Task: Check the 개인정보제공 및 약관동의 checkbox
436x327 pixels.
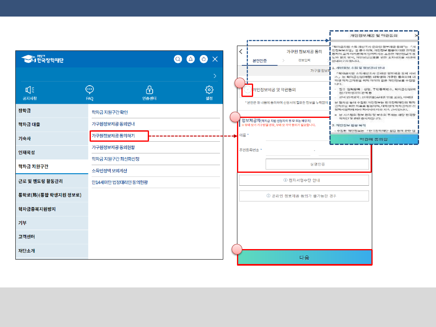Action: (x=247, y=90)
